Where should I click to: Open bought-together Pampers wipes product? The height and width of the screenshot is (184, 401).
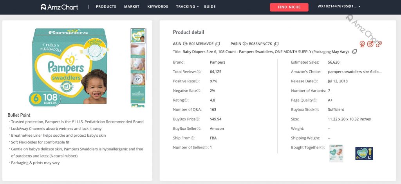[336, 154]
